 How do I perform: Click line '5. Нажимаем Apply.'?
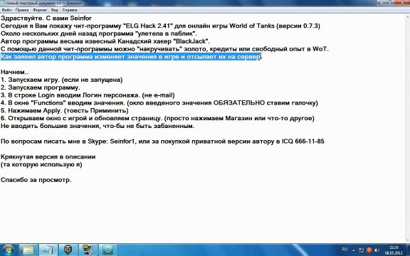[x=64, y=110]
